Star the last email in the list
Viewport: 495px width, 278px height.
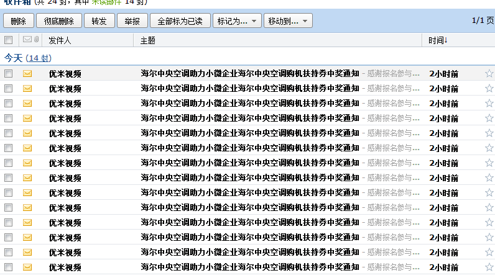489,267
